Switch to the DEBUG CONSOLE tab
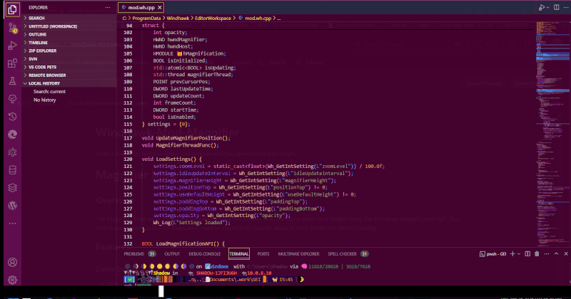Image resolution: width=571 pixels, height=299 pixels. pyautogui.click(x=205, y=253)
